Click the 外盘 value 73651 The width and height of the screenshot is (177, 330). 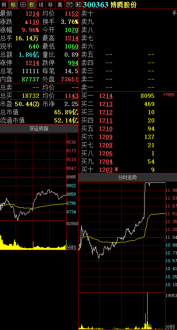[x=69, y=79]
